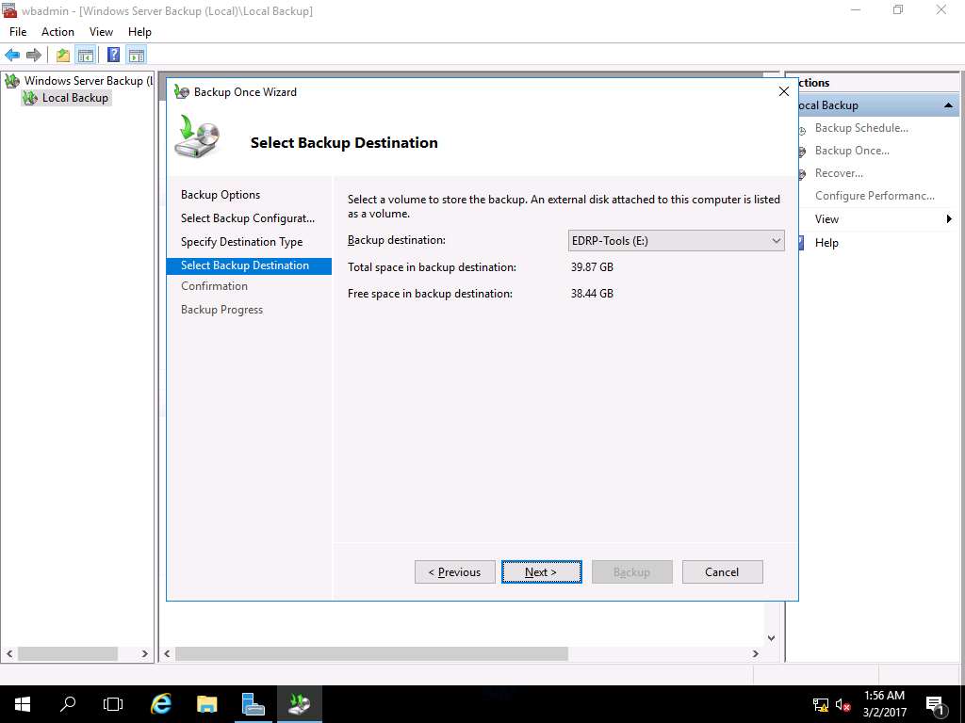965x723 pixels.
Task: Close the Backup Once Wizard dialog
Action: tap(783, 91)
